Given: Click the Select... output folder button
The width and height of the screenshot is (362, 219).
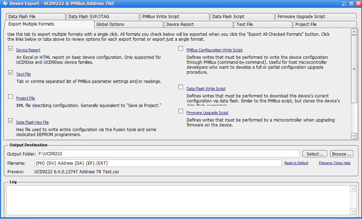Looking at the screenshot, I should [315, 154].
